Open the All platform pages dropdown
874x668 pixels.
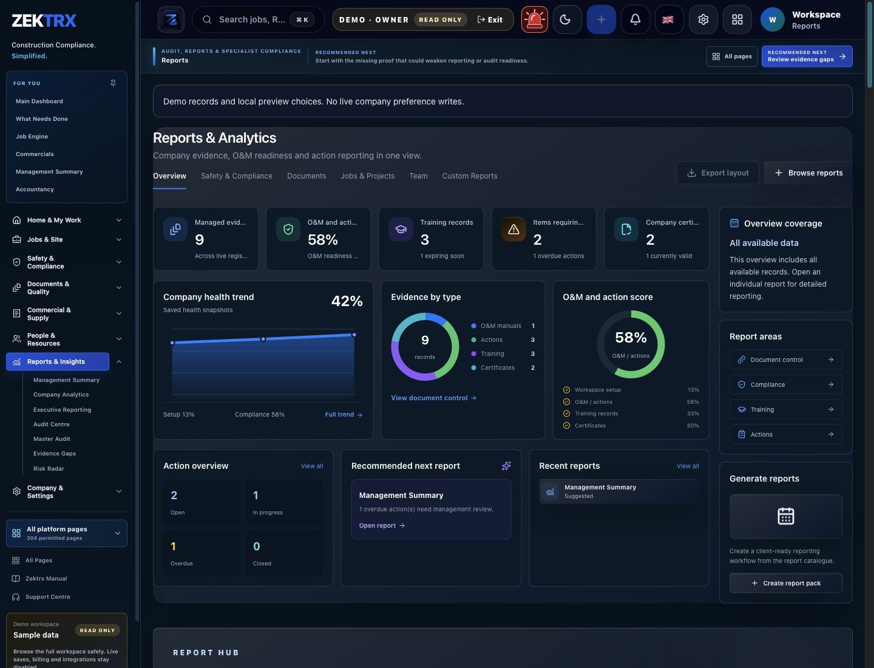pos(67,533)
